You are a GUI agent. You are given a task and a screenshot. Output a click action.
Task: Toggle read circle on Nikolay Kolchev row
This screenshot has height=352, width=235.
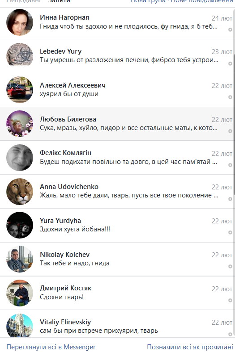pyautogui.click(x=230, y=267)
